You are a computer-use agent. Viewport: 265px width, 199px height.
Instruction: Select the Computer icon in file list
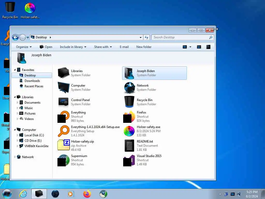(63, 88)
